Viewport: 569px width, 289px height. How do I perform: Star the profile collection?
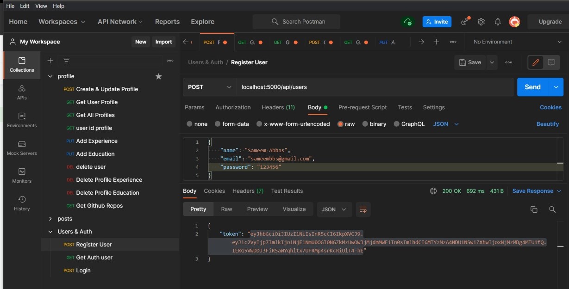158,76
